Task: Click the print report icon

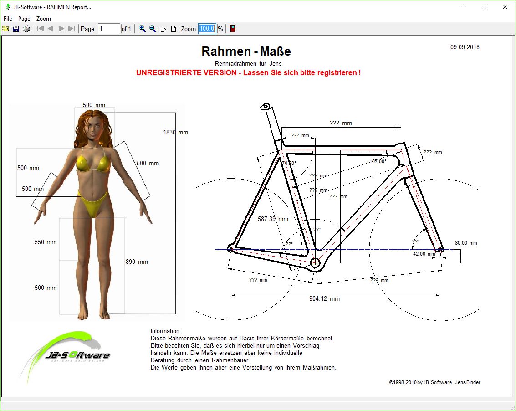Action: (x=26, y=29)
